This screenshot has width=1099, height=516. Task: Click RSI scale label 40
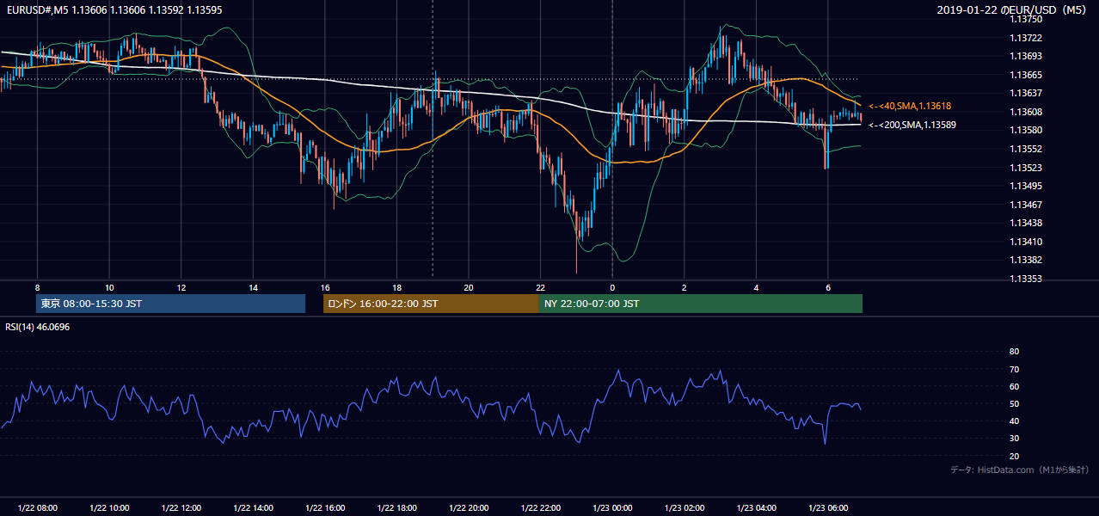[1014, 421]
